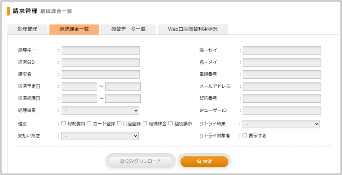Click the 決済予定日 start date field
This screenshot has height=175, width=342.
(79, 87)
